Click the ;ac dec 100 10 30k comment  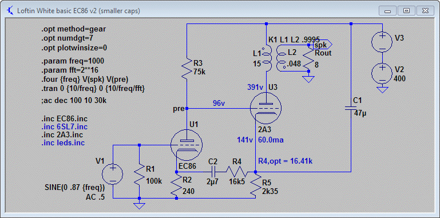[73, 100]
